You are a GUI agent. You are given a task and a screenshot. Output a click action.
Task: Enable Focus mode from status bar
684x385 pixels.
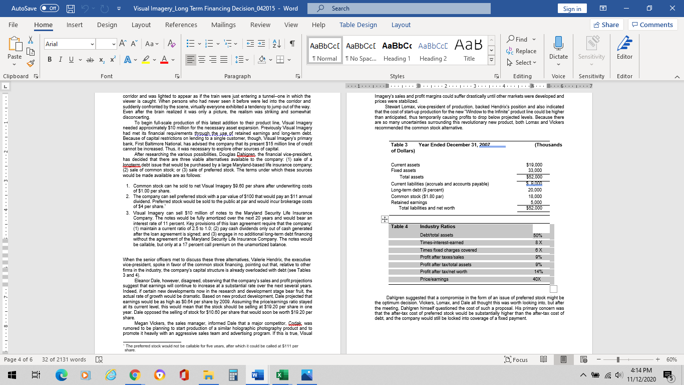pyautogui.click(x=516, y=359)
